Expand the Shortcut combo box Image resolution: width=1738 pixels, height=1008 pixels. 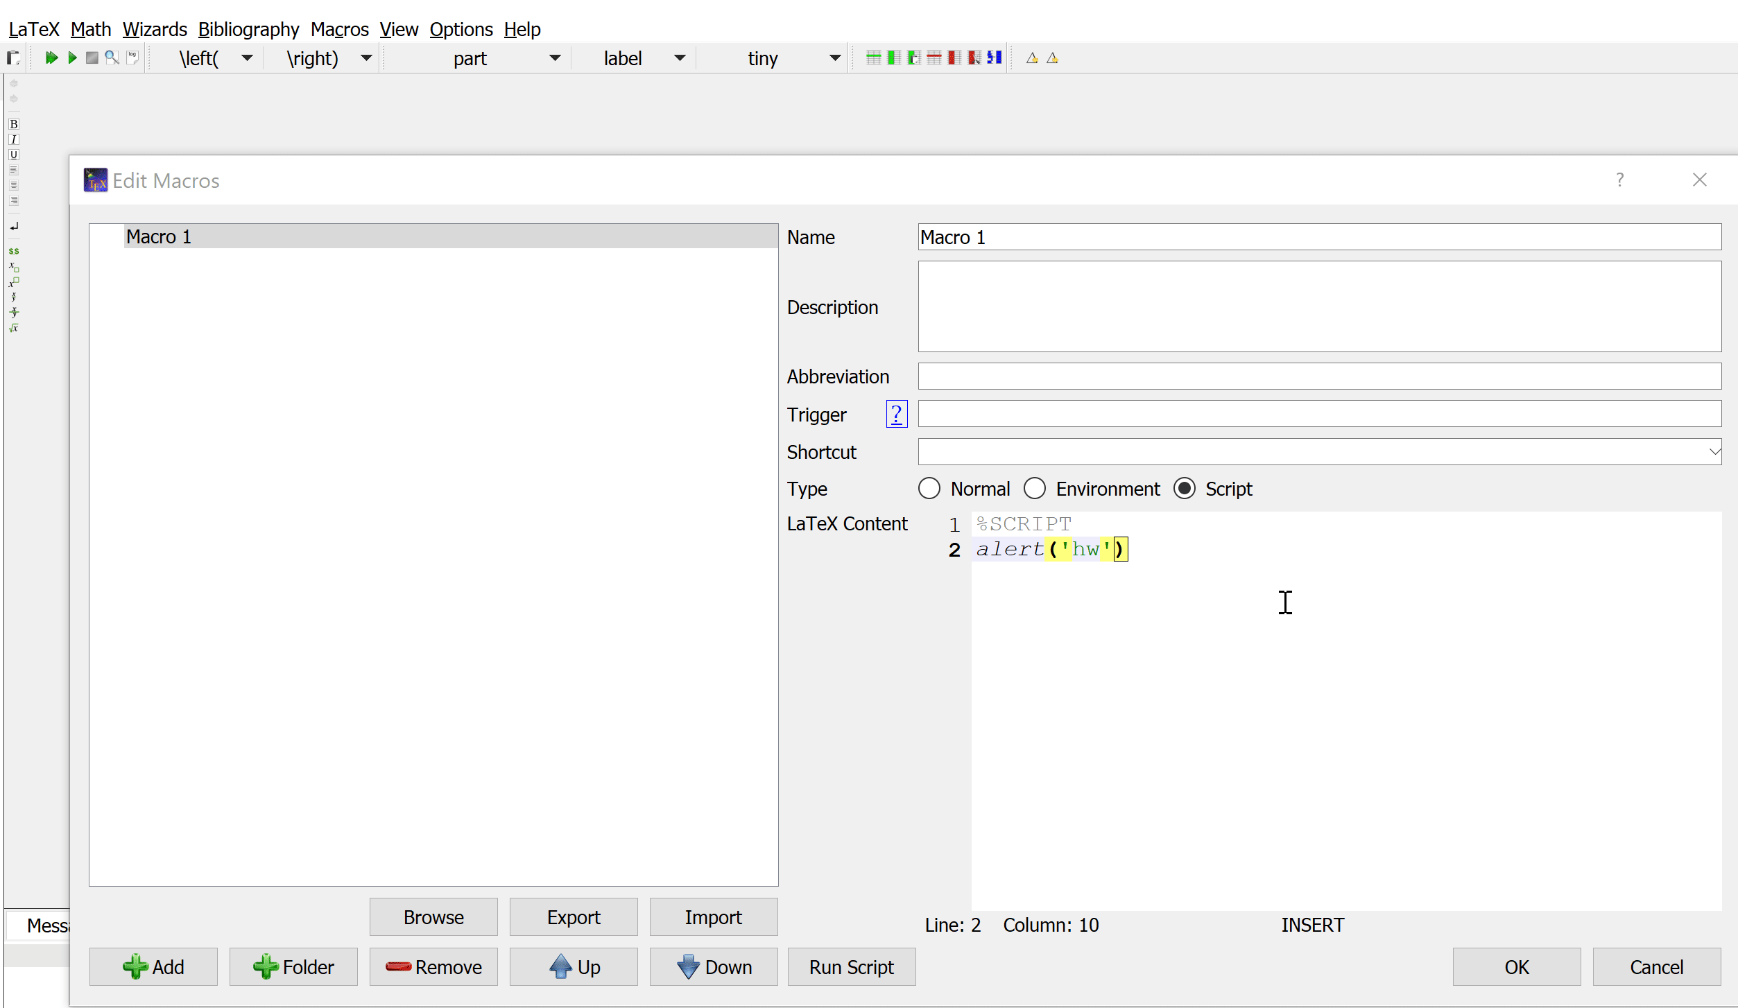click(x=1714, y=451)
